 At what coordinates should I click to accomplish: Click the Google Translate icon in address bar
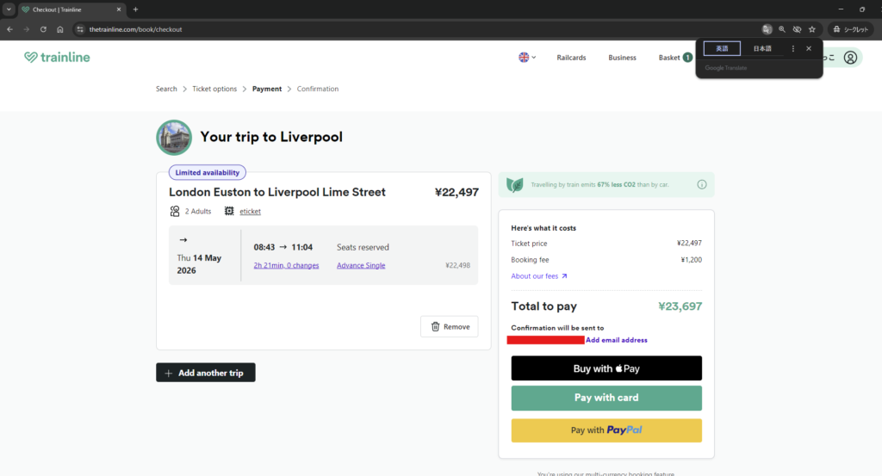pos(767,29)
